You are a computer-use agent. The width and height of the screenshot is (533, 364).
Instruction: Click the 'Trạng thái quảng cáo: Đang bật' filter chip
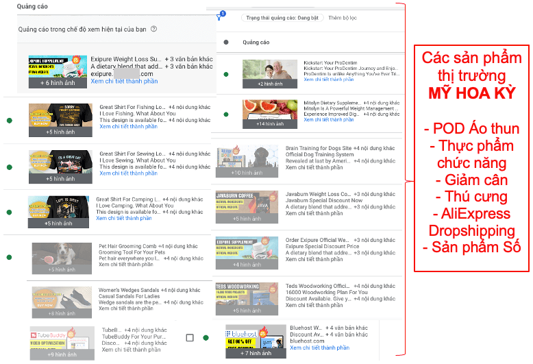click(282, 18)
